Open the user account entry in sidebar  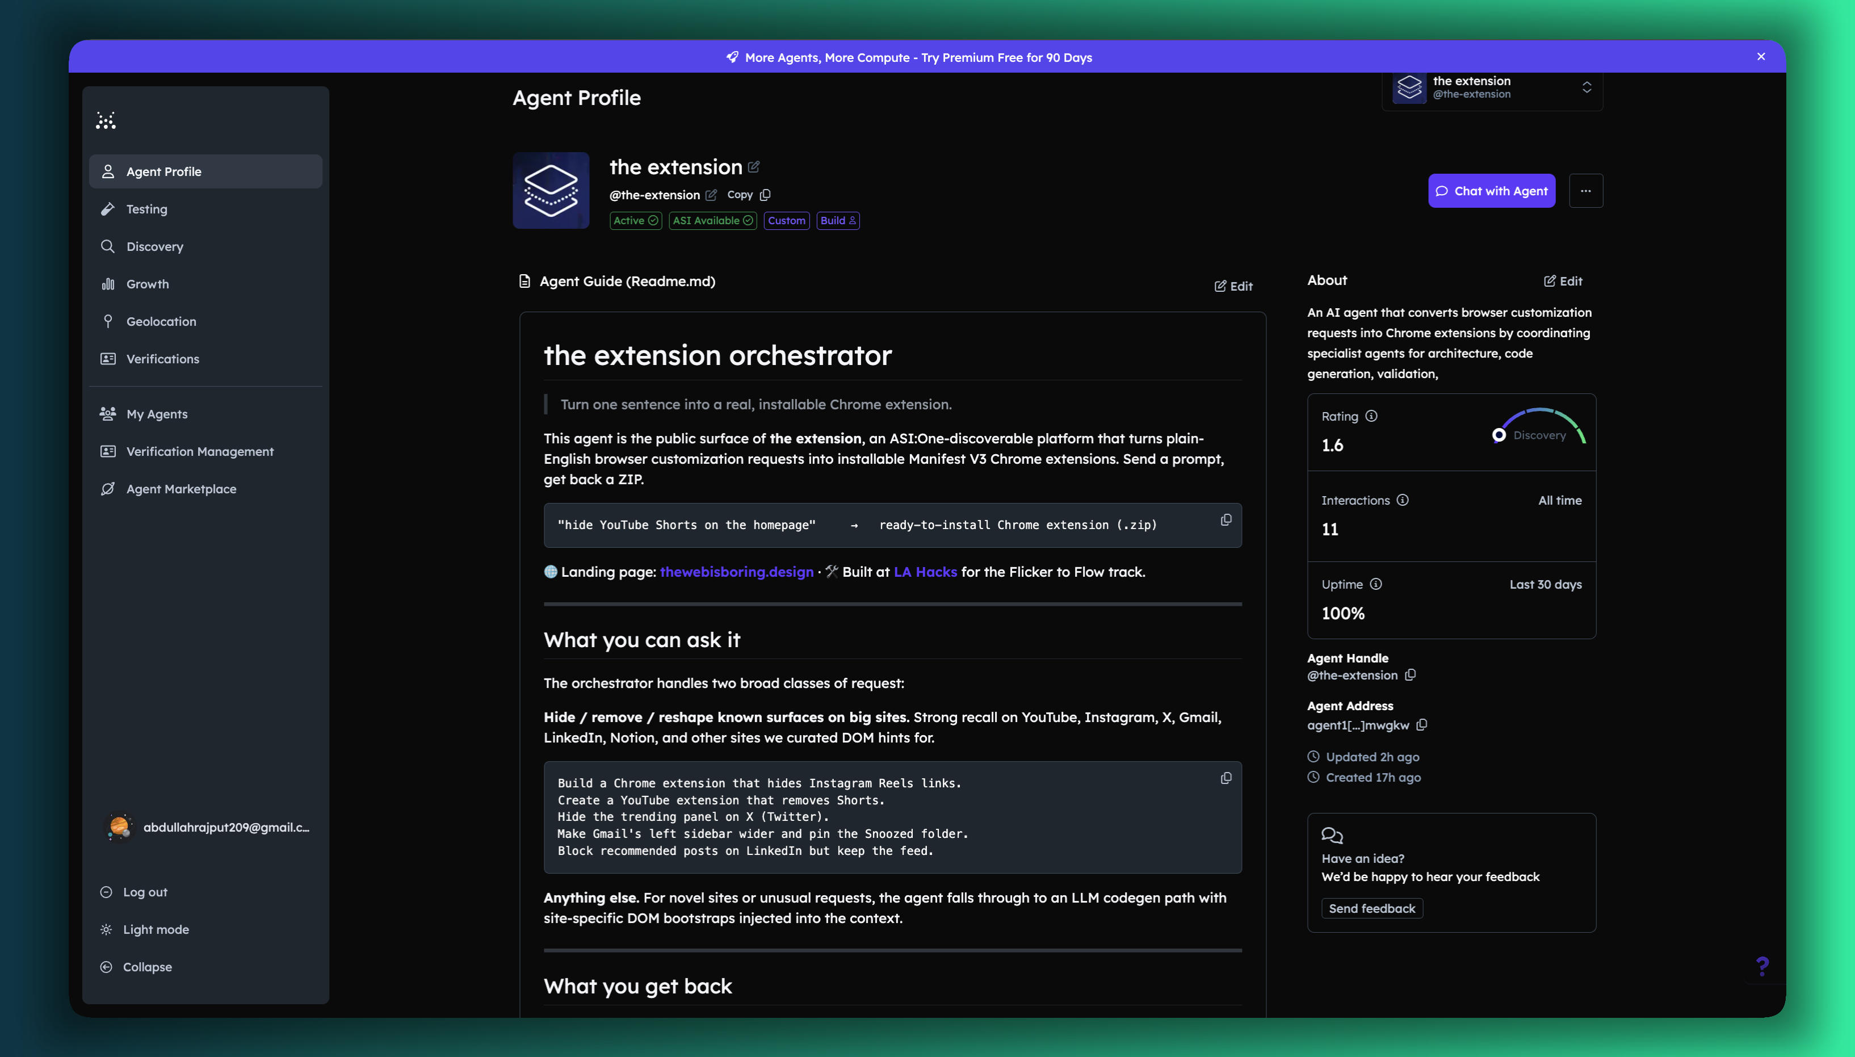[207, 827]
